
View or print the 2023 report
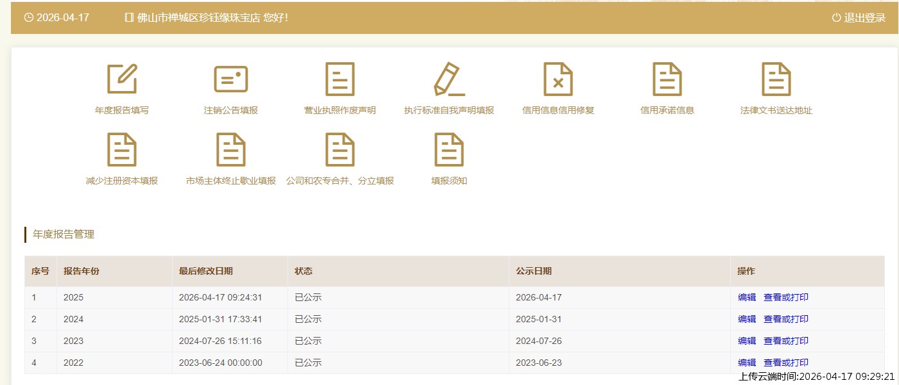coord(786,341)
